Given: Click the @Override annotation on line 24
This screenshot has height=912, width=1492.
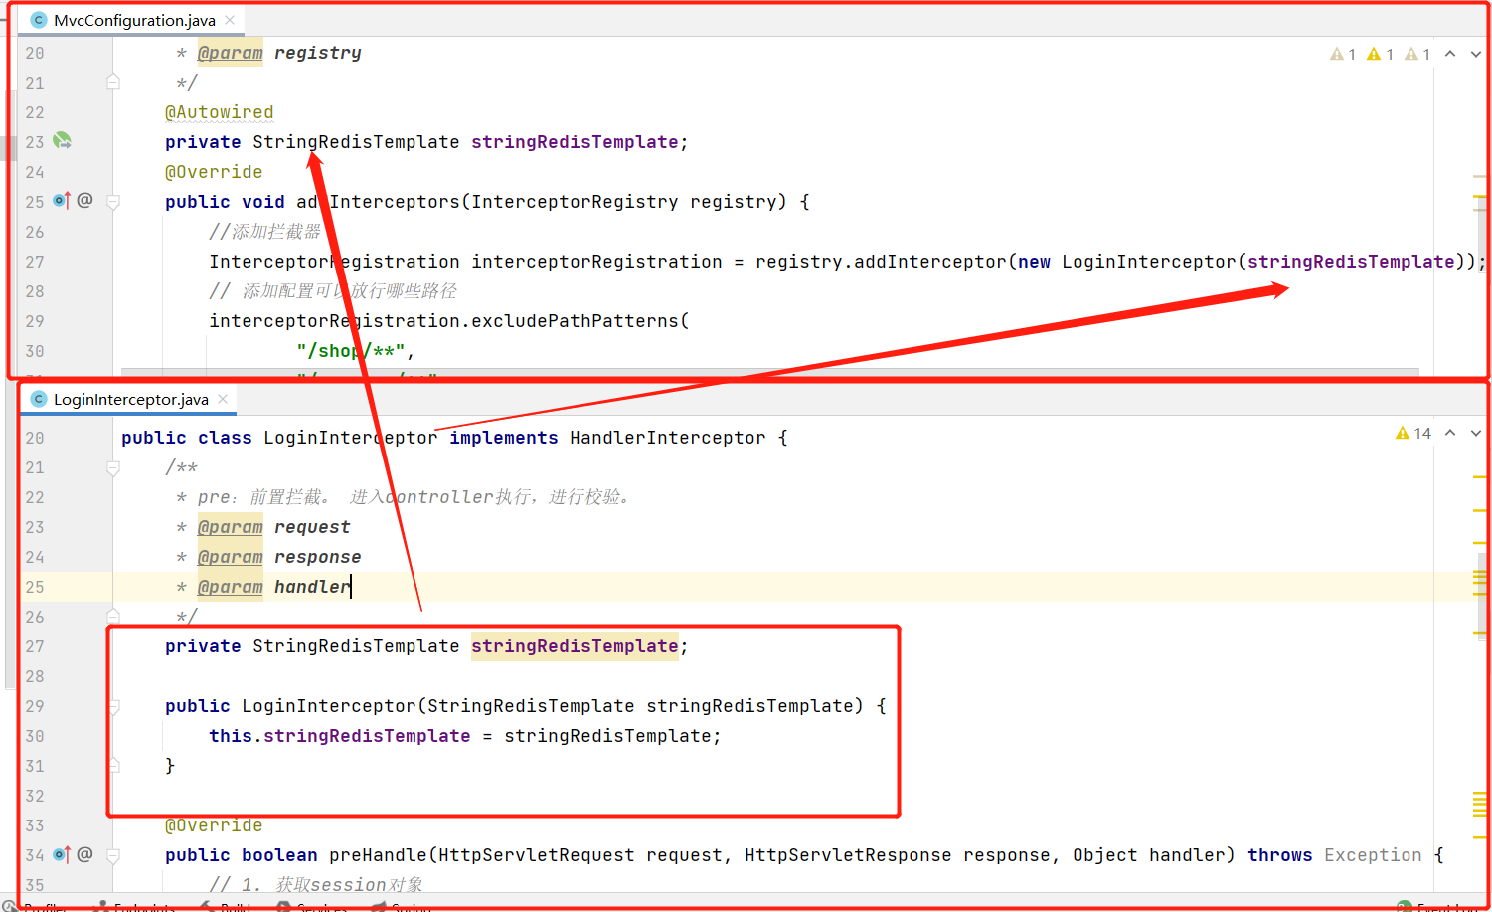Looking at the screenshot, I should point(214,172).
